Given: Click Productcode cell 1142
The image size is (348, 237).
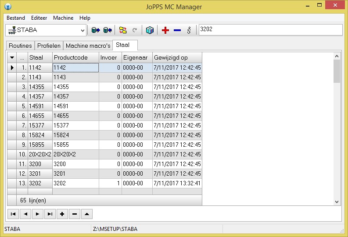Looking at the screenshot, I should [75, 67].
